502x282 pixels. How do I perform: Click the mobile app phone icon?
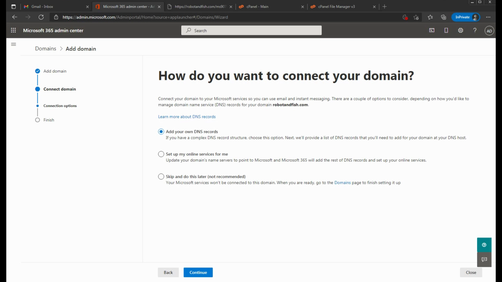[x=446, y=30]
